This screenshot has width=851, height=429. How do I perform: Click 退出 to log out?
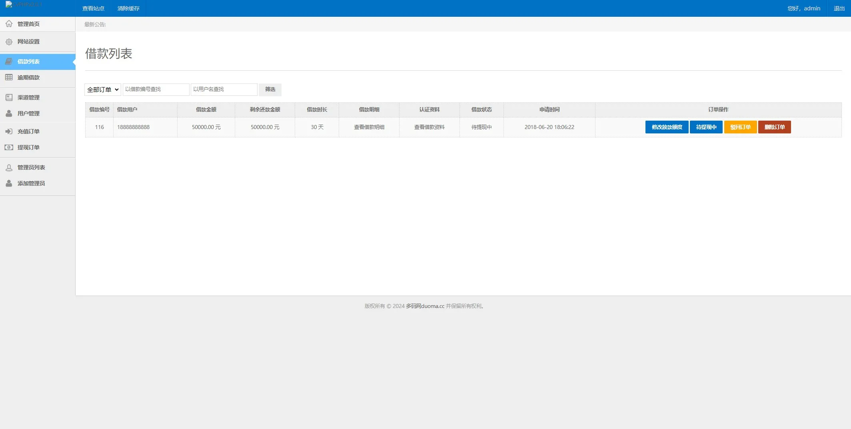point(839,8)
